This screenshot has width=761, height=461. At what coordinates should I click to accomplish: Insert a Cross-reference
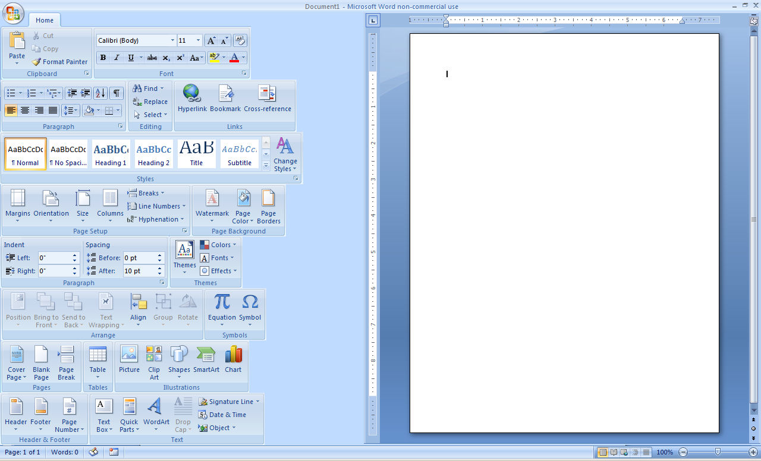pyautogui.click(x=268, y=98)
